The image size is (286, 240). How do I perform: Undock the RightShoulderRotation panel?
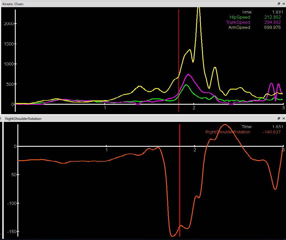coord(279,118)
